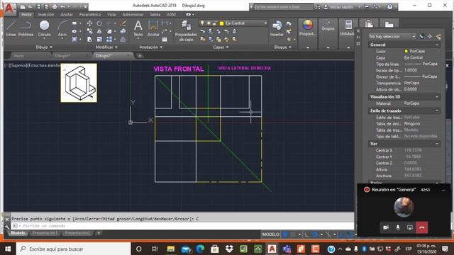Click the Rotate tool icon
Screen dimensions: 454x255
[99, 23]
